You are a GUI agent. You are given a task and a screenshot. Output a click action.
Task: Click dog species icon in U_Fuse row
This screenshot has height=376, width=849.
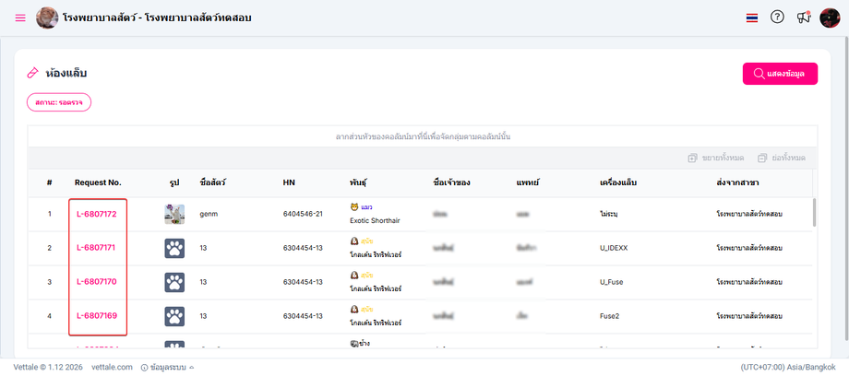pos(354,276)
